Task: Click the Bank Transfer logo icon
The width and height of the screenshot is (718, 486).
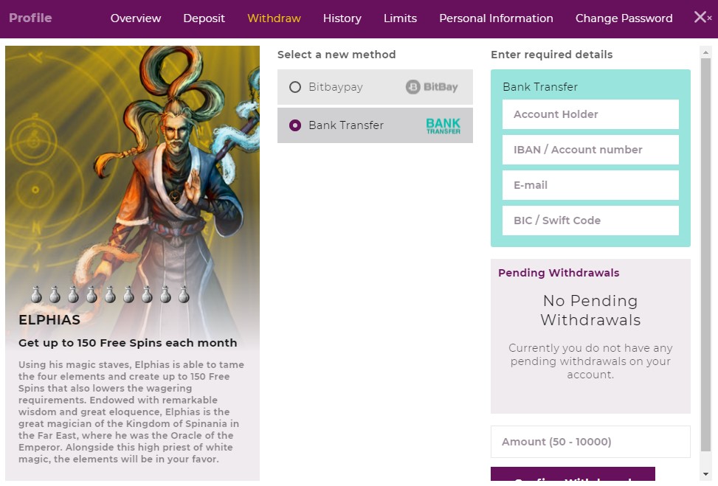Action: [443, 126]
